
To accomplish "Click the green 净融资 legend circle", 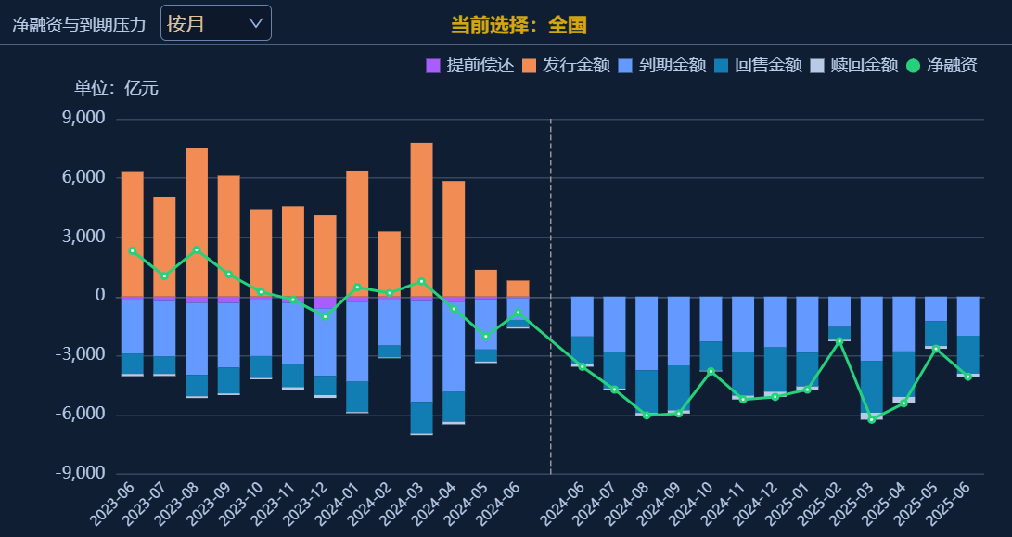I will pyautogui.click(x=913, y=66).
